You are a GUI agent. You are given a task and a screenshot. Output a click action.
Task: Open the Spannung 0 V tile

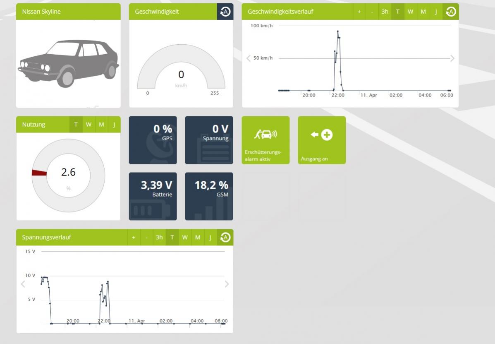[x=209, y=140]
